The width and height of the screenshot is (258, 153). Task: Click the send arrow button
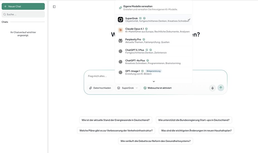coord(221,88)
